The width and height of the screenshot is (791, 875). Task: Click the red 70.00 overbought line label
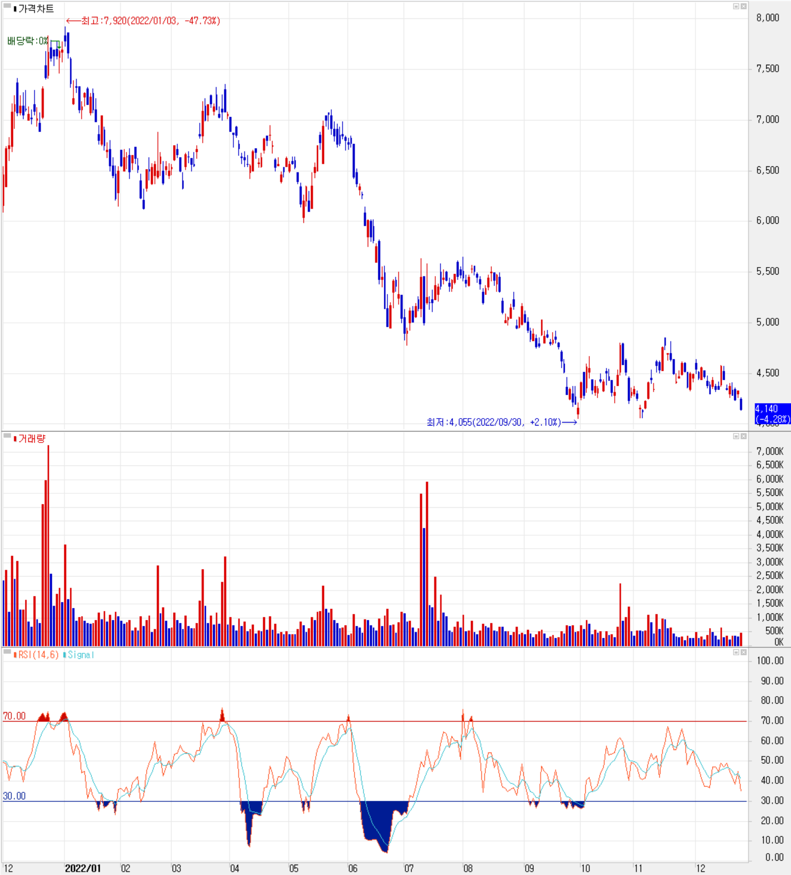(14, 716)
